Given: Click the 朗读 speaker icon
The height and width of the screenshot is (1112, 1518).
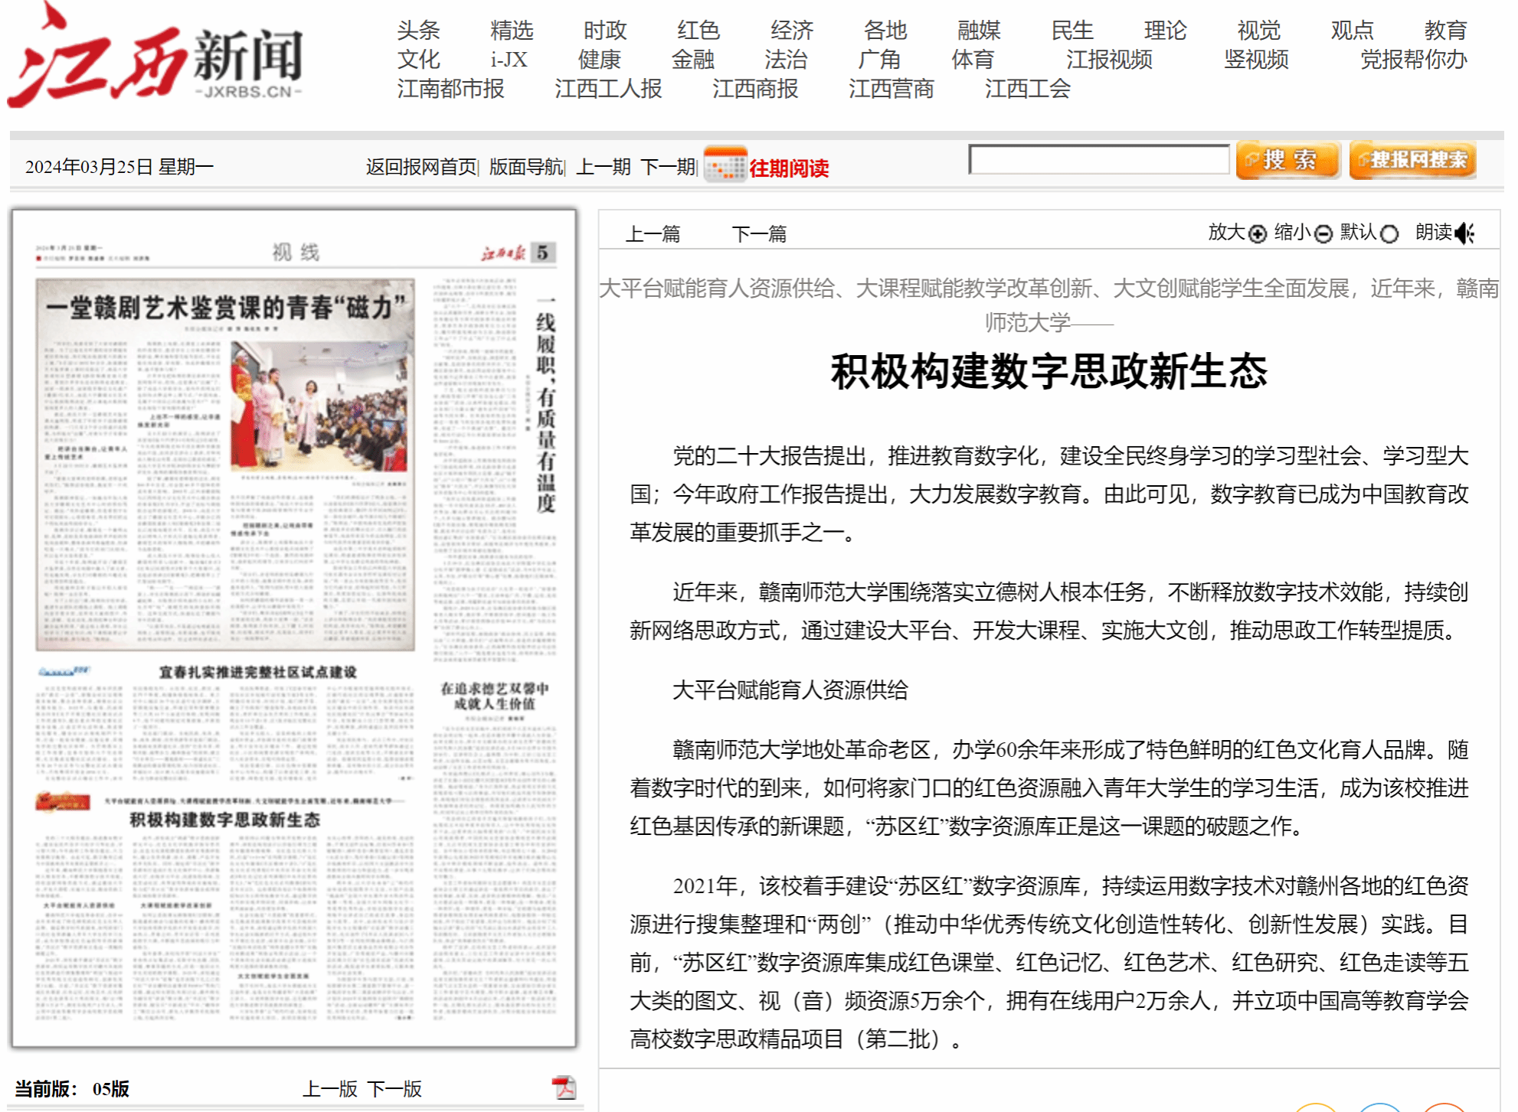Looking at the screenshot, I should tap(1464, 233).
